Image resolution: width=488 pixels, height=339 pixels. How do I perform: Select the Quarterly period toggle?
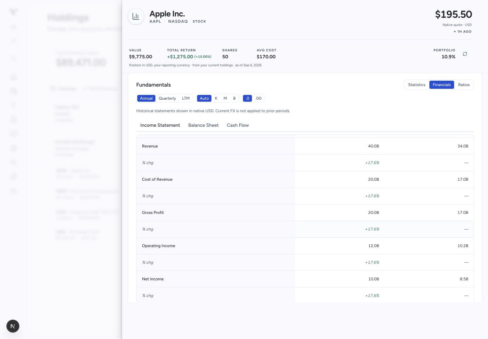167,98
